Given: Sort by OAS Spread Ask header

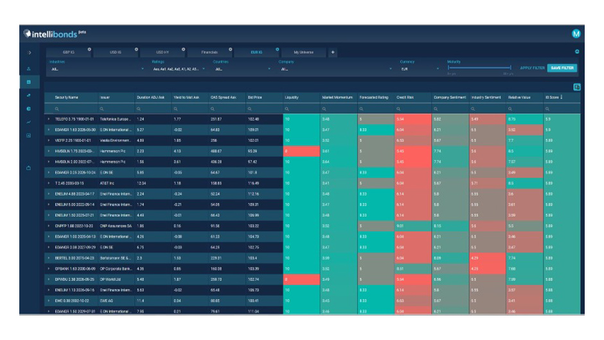Looking at the screenshot, I should pos(224,98).
